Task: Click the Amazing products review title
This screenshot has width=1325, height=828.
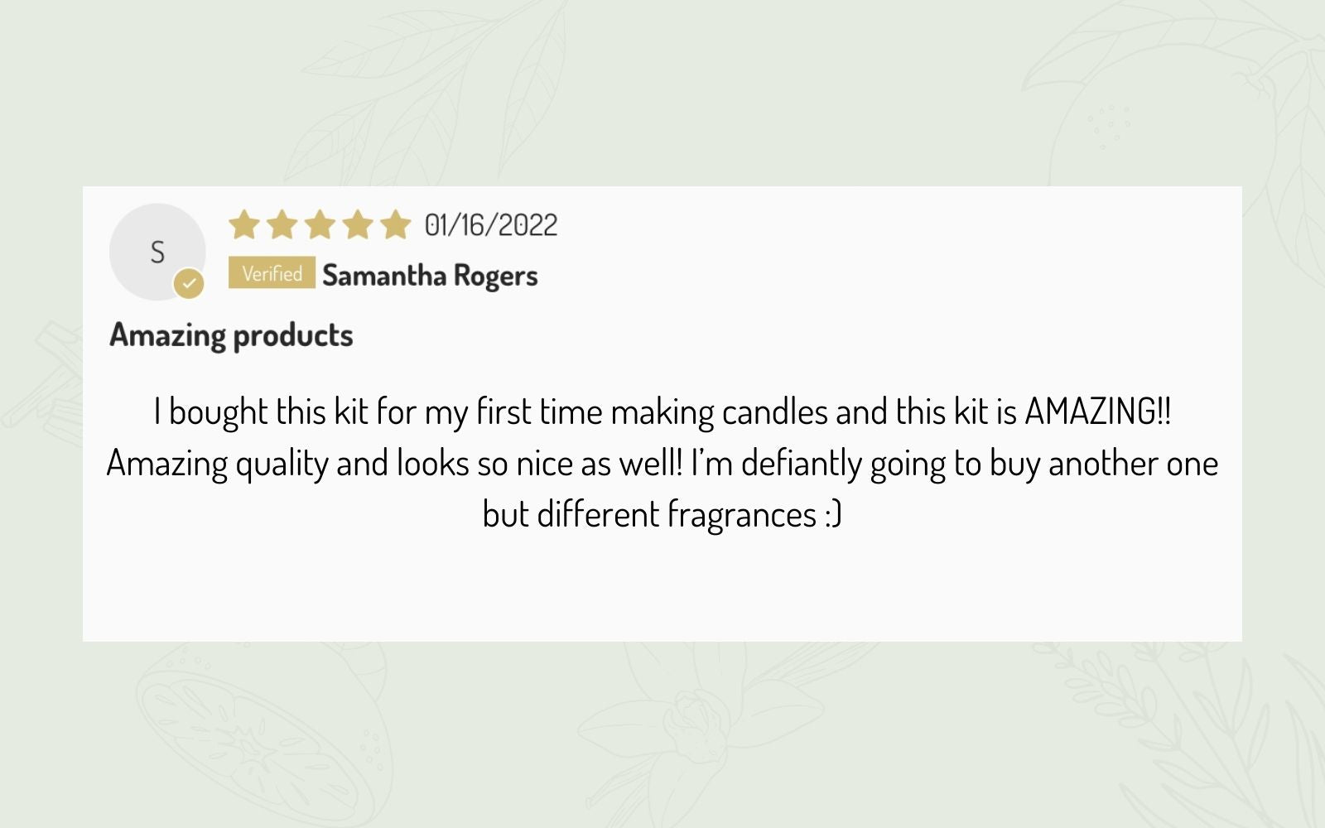Action: pyautogui.click(x=231, y=336)
